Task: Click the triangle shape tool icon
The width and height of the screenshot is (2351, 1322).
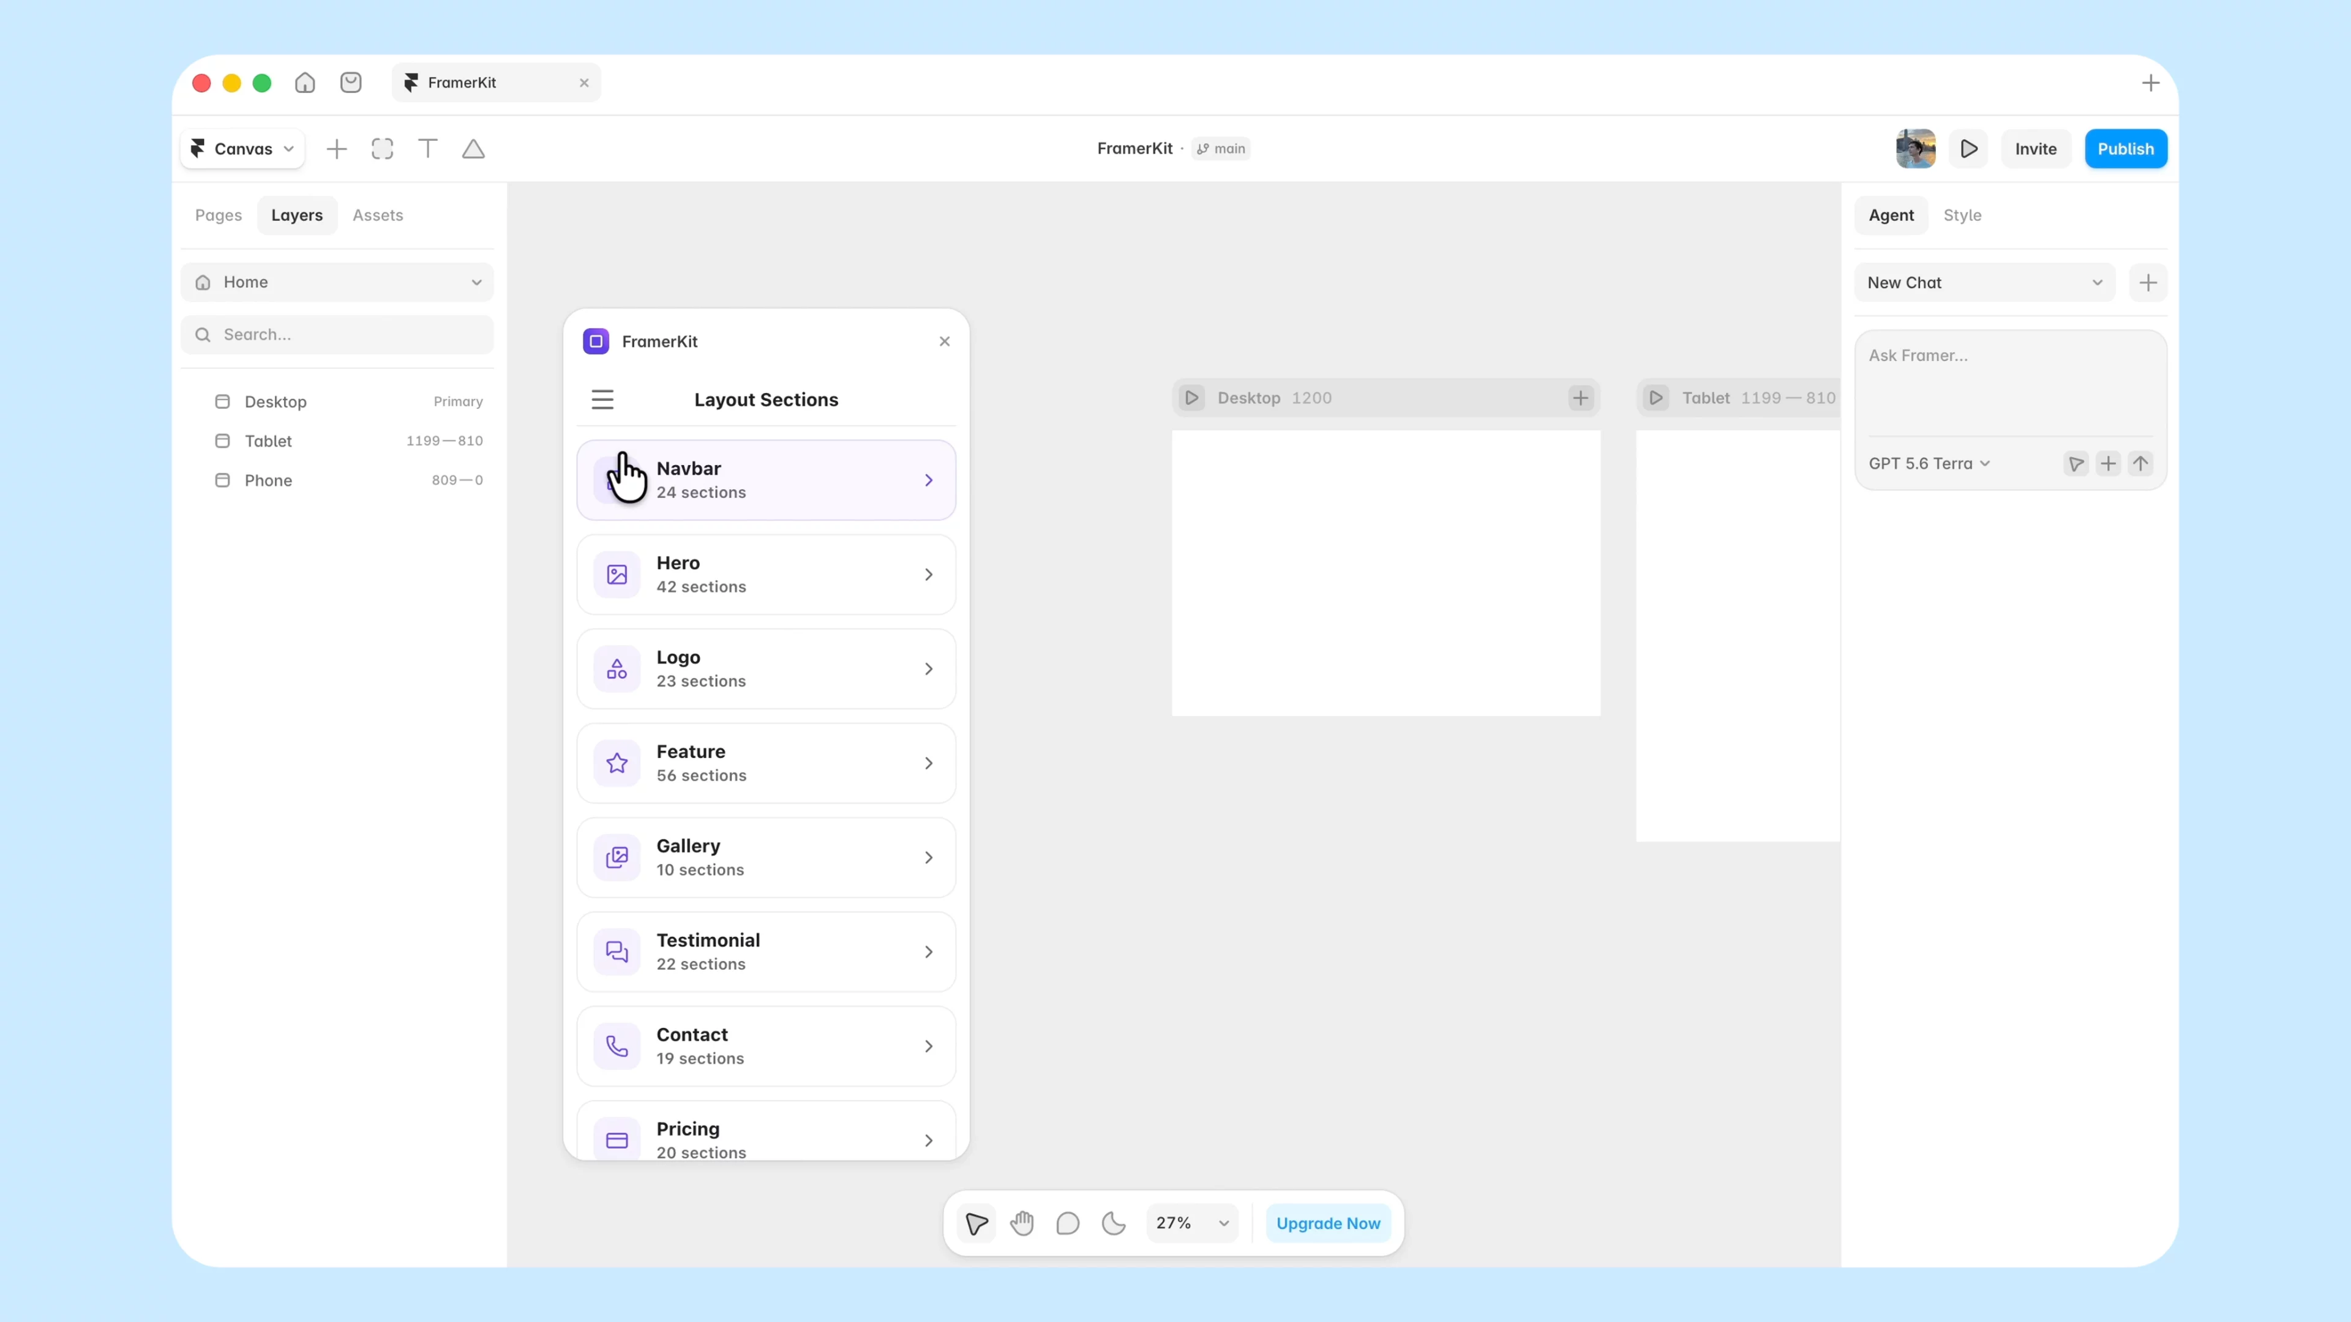Action: point(473,149)
